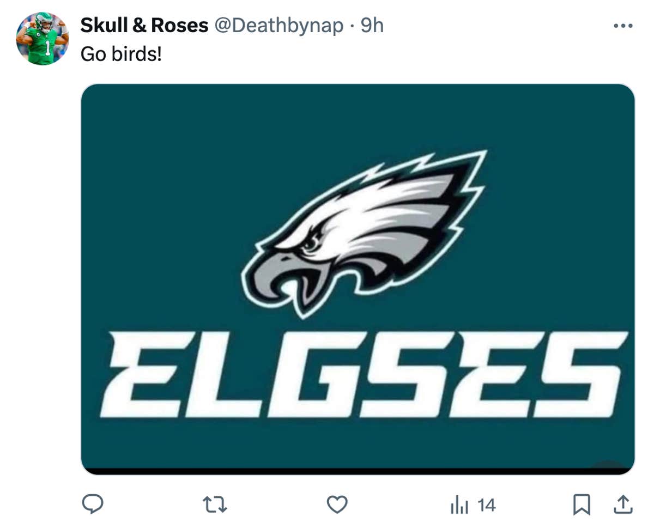
Task: Click the Skull & Roses display name
Action: pos(144,25)
